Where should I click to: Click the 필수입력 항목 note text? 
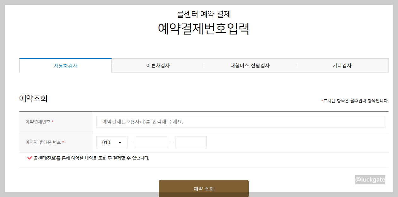click(x=355, y=101)
